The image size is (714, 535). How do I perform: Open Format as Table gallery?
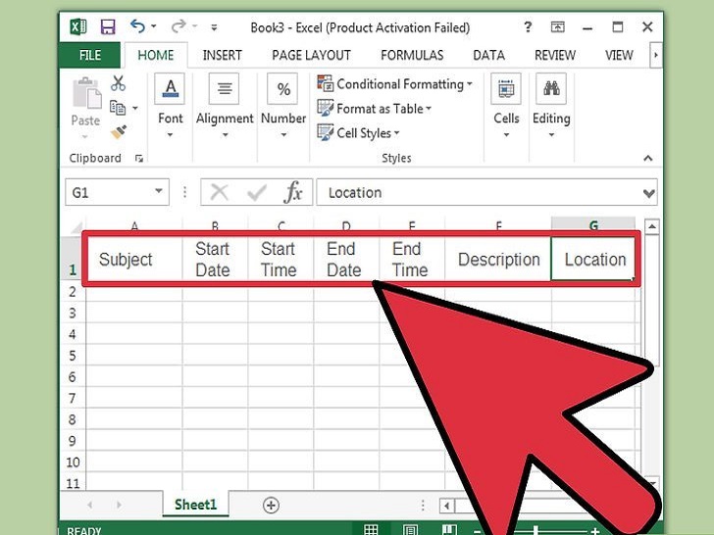pyautogui.click(x=375, y=108)
